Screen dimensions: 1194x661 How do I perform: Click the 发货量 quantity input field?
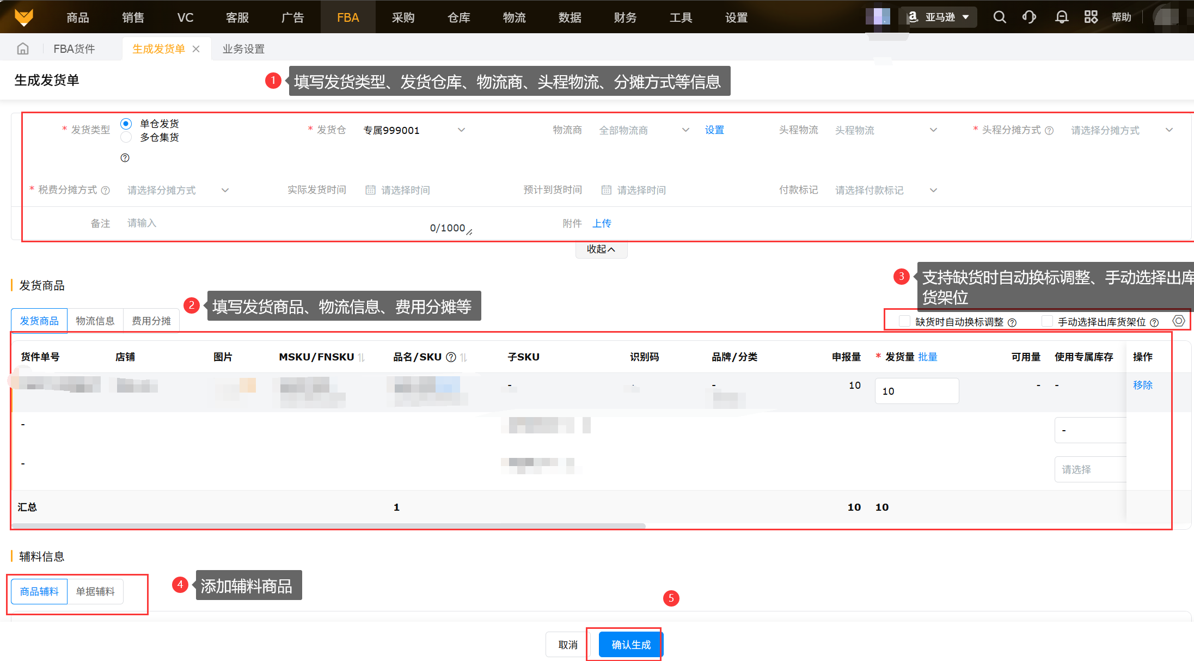point(916,391)
